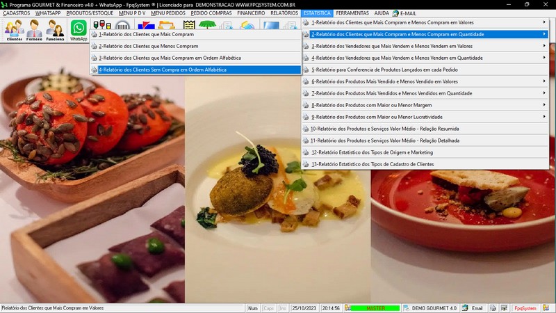Open the CADASTROS menu
Viewport: 556px width, 313px height.
pos(16,13)
